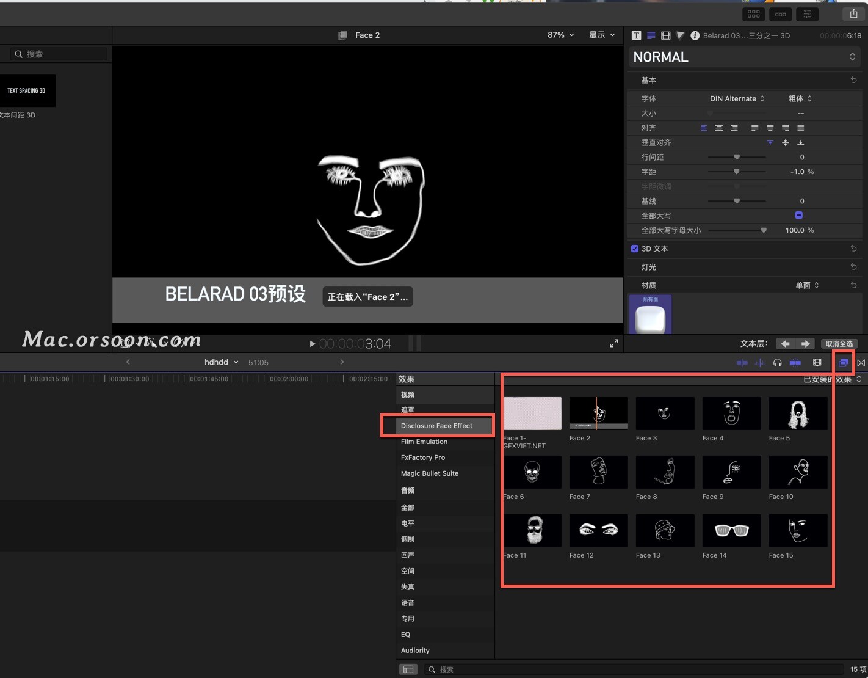The image size is (868, 678).
Task: Reset the 基本 section parameters
Action: pyautogui.click(x=853, y=80)
